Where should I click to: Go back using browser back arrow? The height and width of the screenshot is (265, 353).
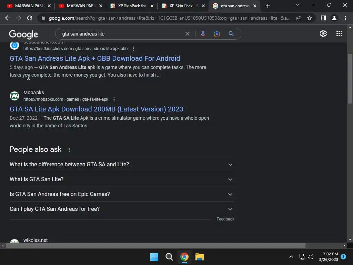click(x=8, y=18)
